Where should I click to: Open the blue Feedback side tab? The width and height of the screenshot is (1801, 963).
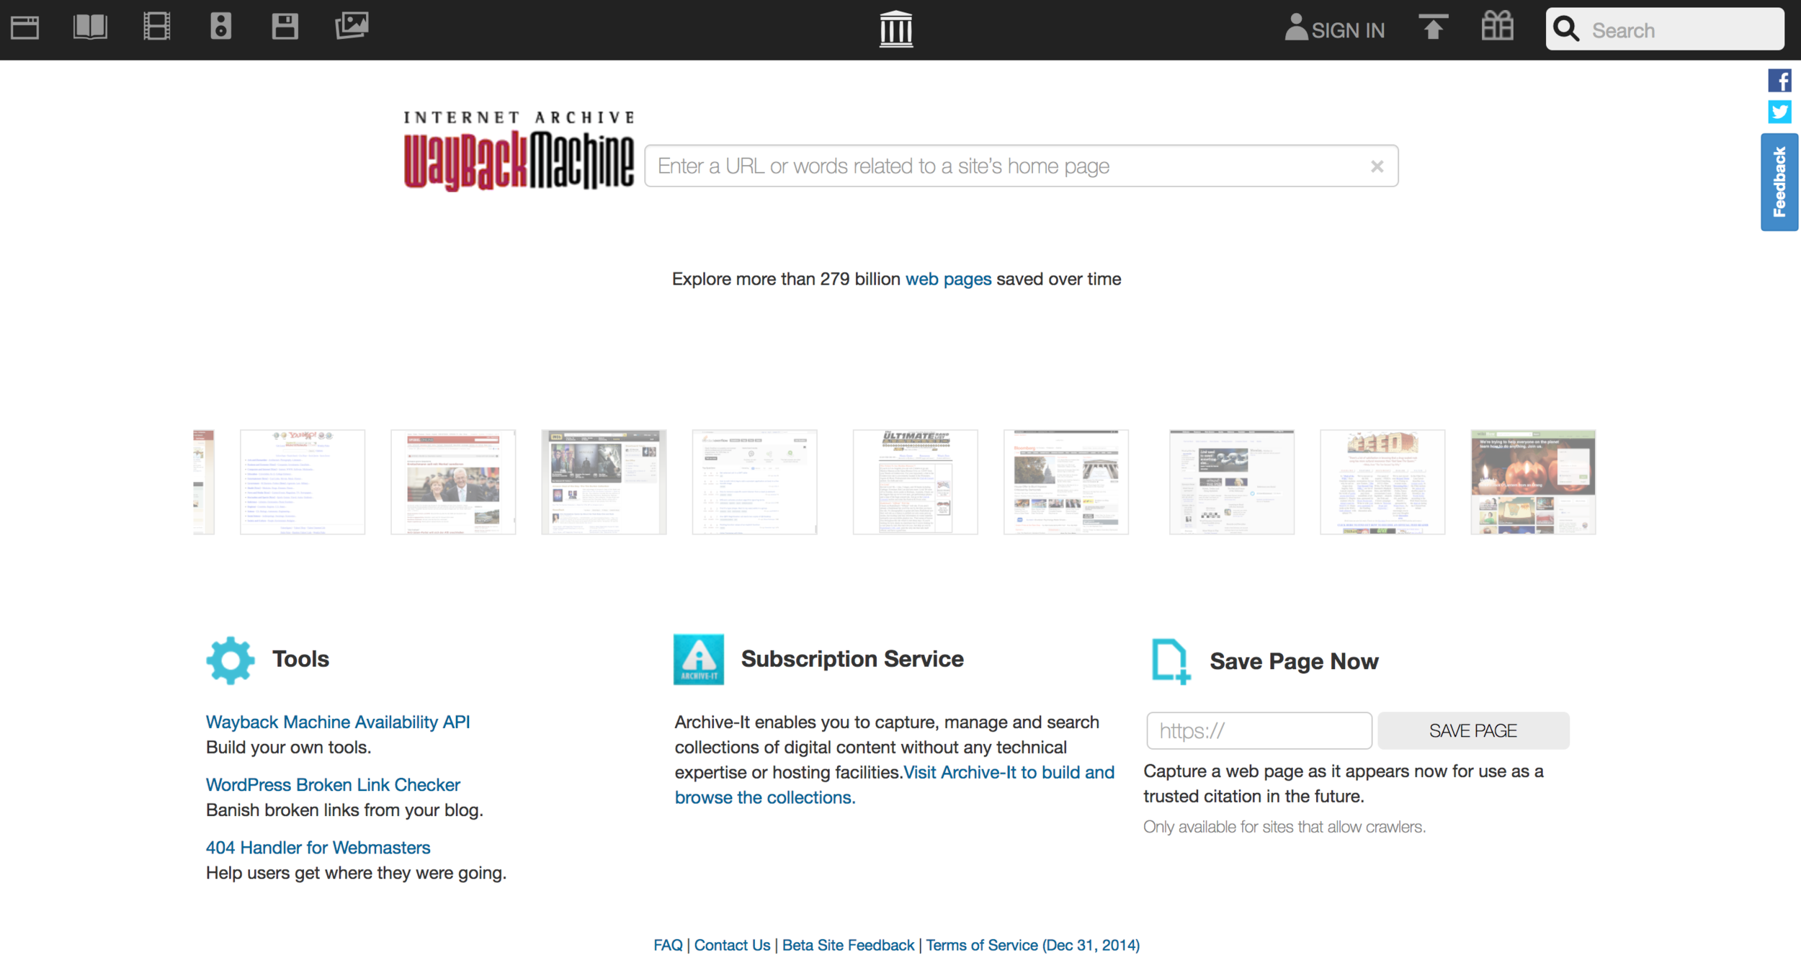1779,182
